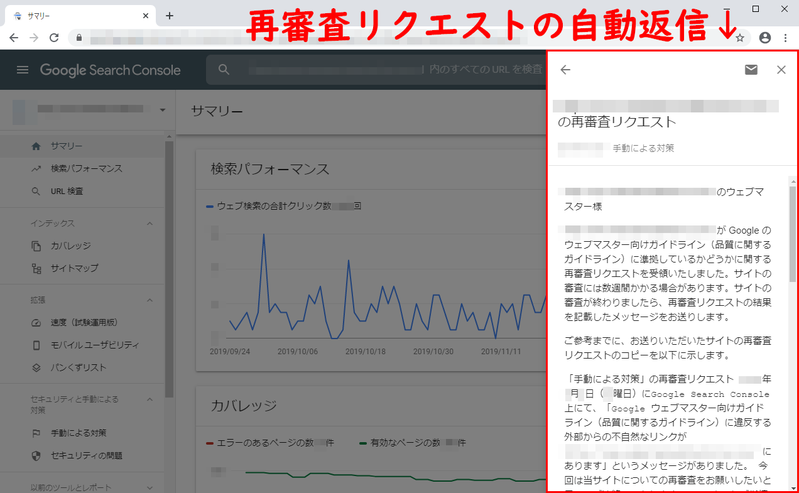Image resolution: width=799 pixels, height=493 pixels.
Task: Click the trend icon beside 検索パフォーマンス
Action: pos(36,168)
